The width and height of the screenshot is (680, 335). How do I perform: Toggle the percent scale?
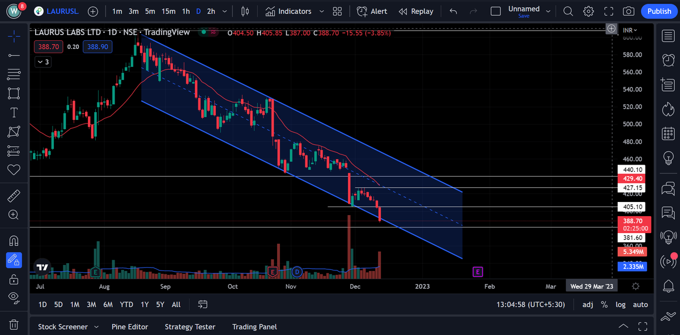[x=604, y=304]
